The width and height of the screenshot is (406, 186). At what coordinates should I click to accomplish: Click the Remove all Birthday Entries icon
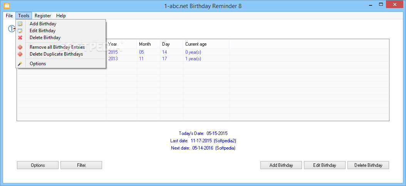pyautogui.click(x=20, y=48)
